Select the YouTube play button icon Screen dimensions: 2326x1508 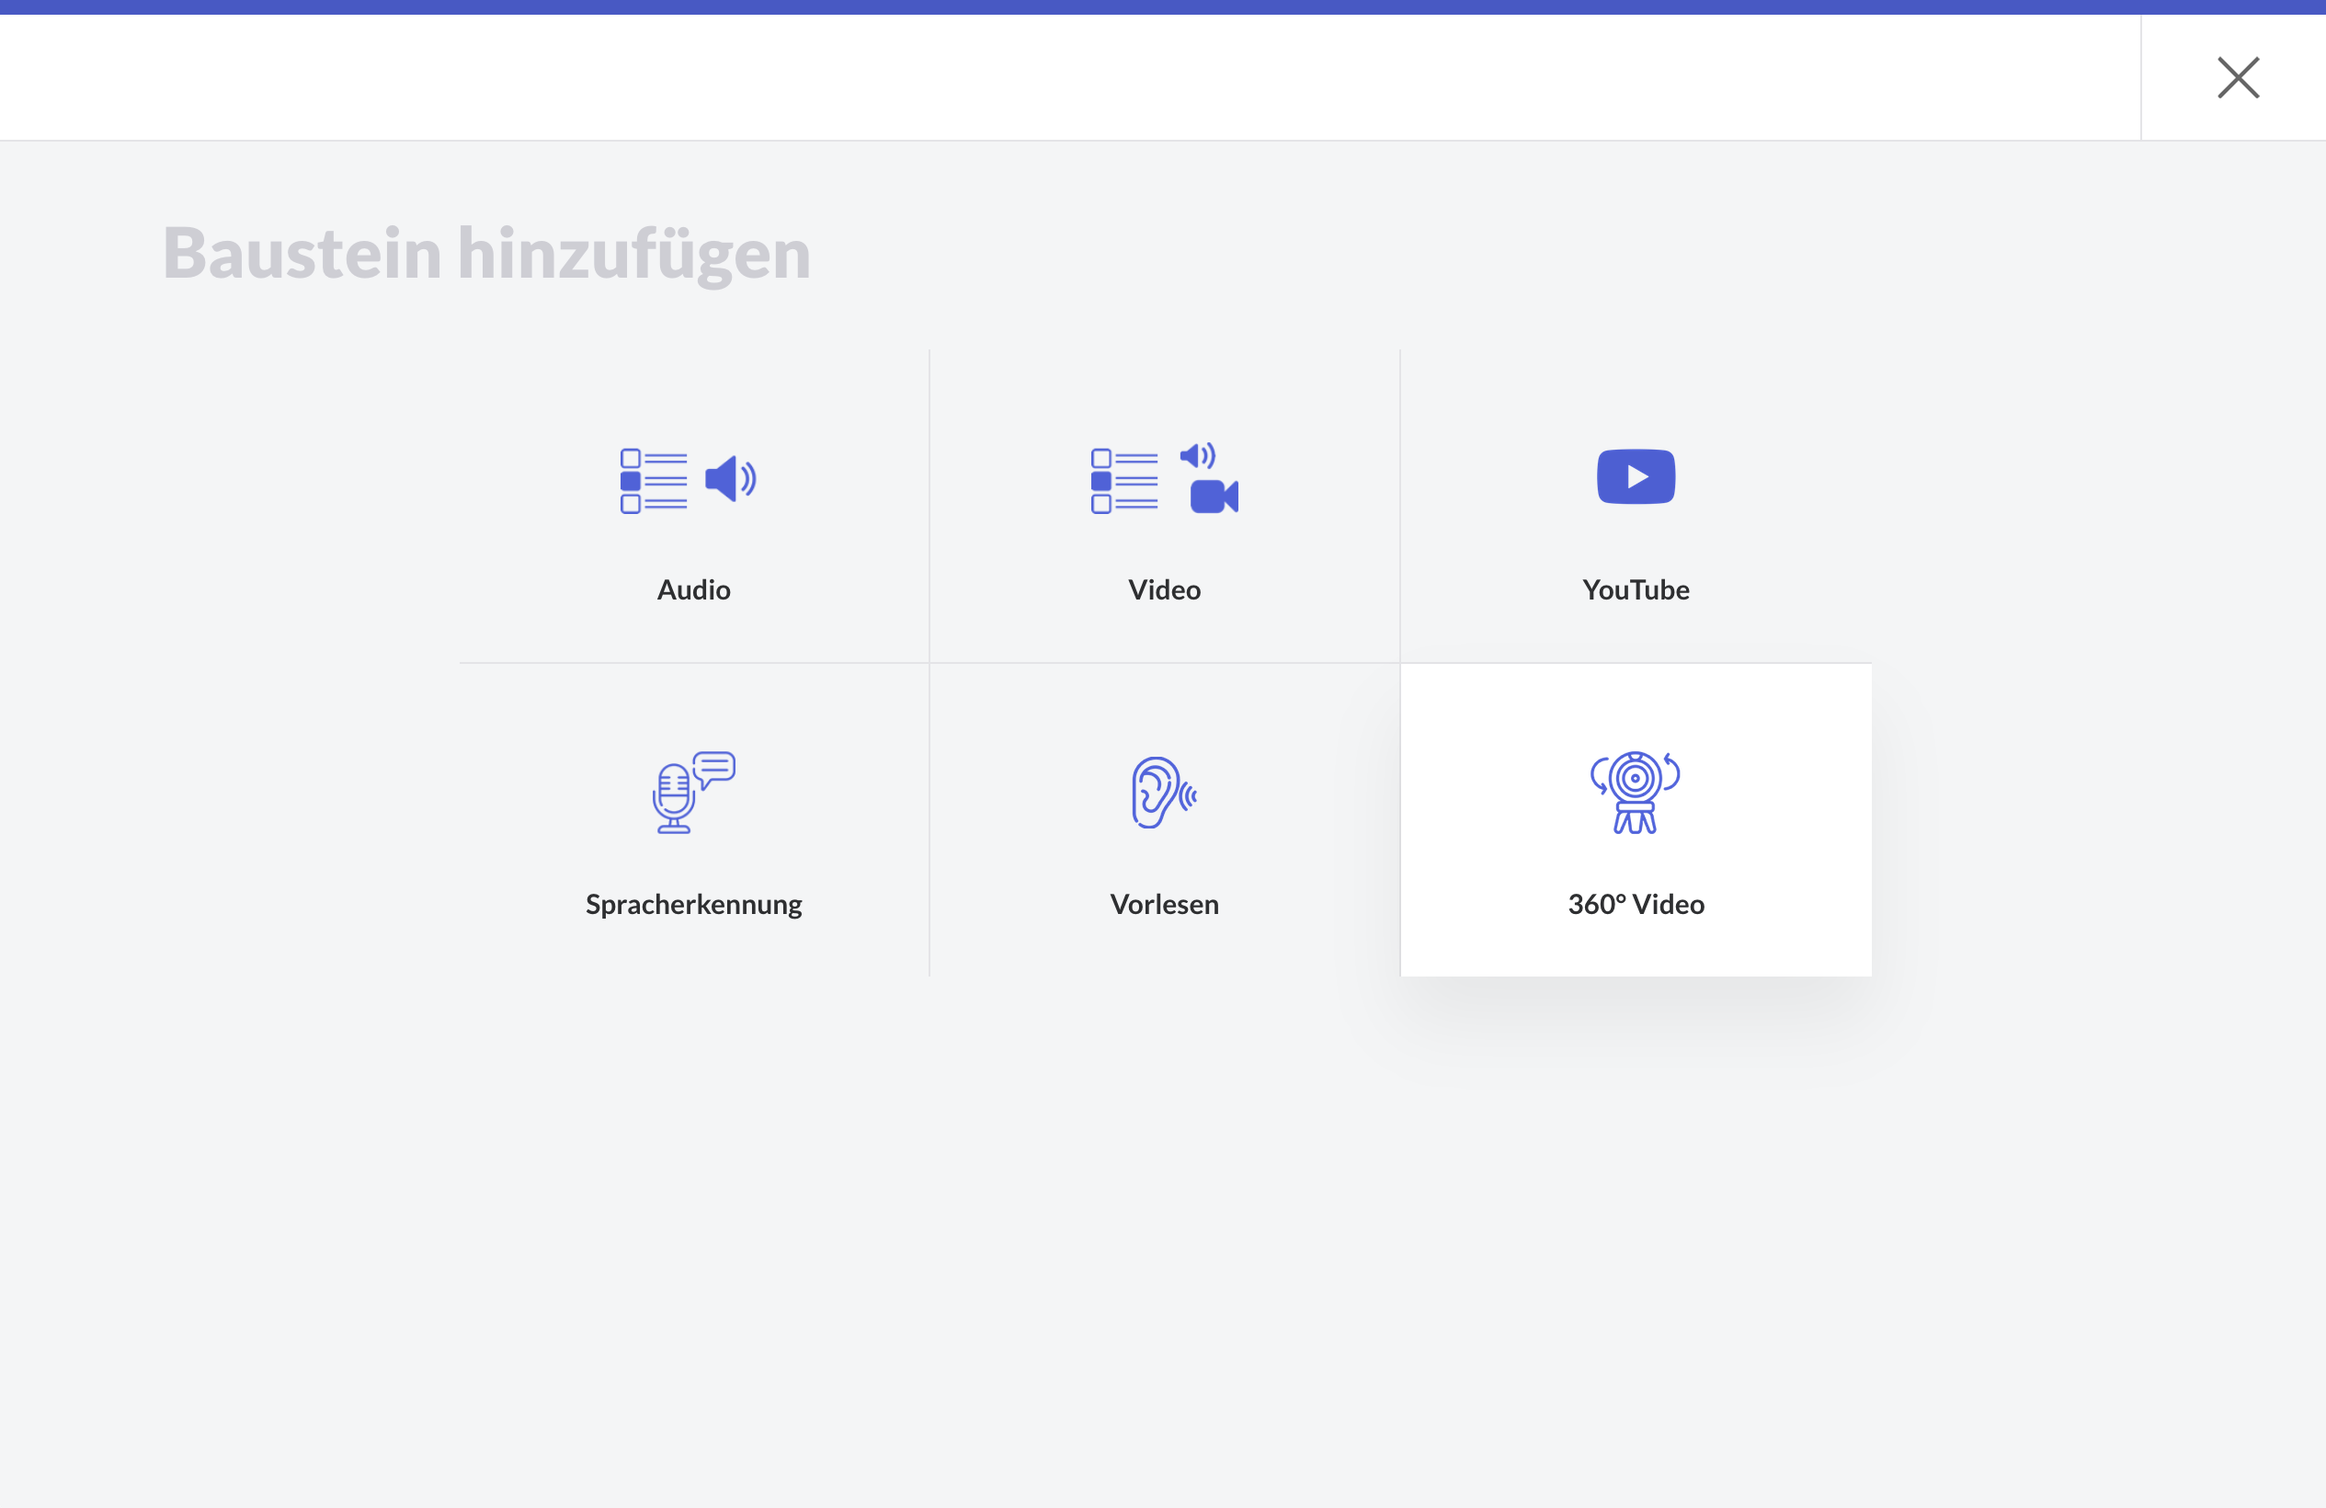(1635, 477)
